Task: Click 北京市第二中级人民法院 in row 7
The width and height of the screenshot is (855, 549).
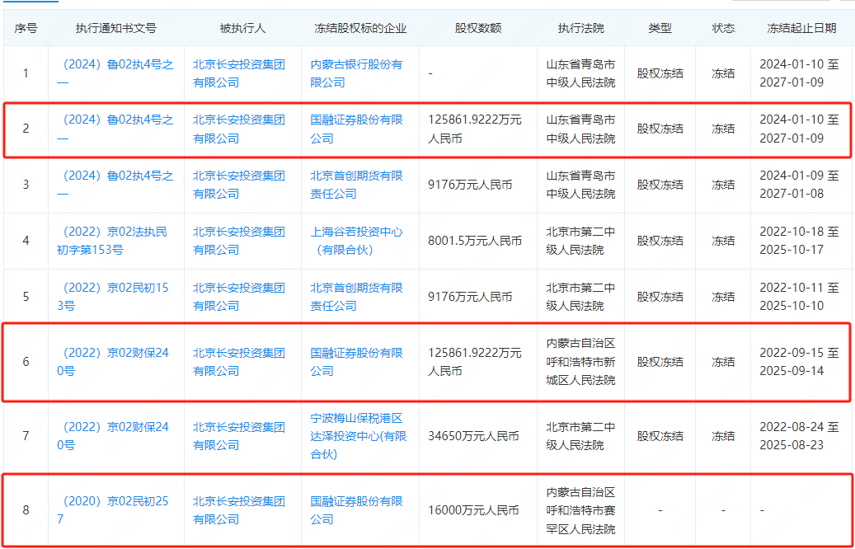Action: [580, 436]
